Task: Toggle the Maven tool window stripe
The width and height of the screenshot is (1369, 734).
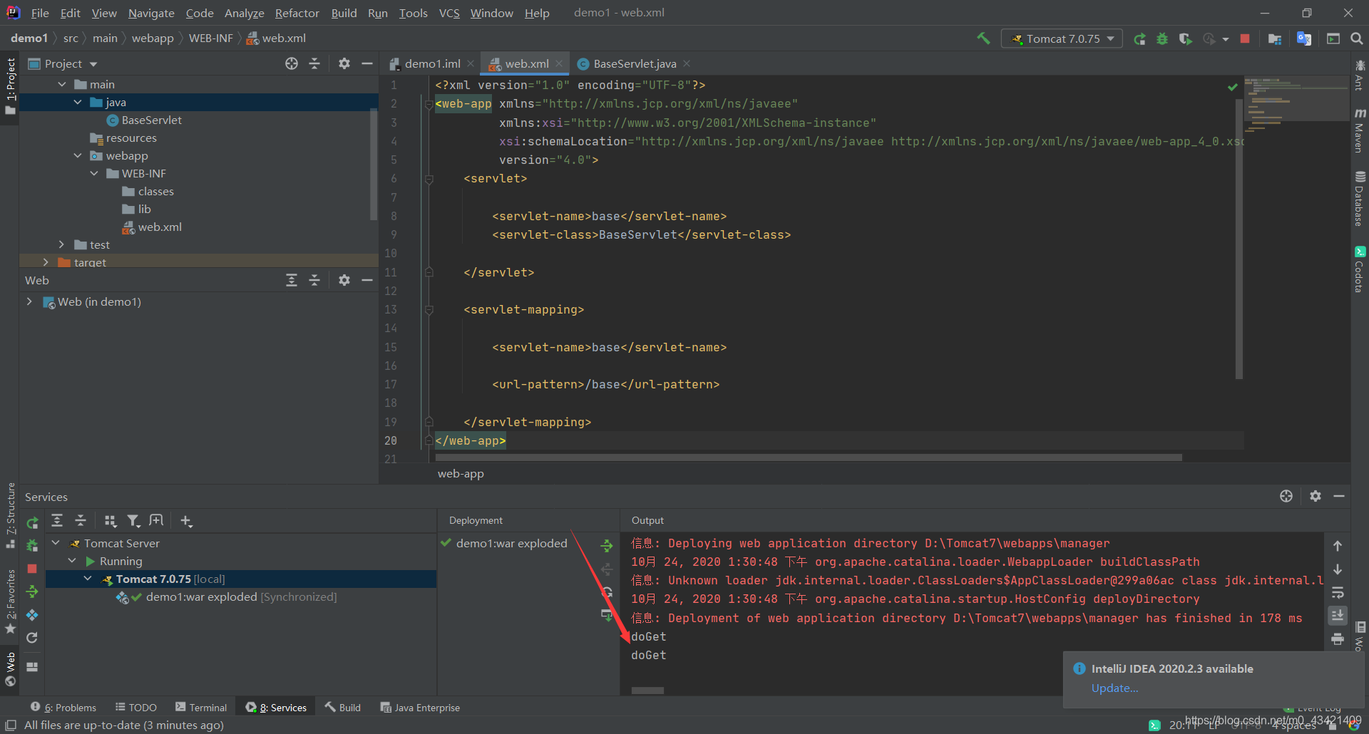Action: click(x=1360, y=130)
